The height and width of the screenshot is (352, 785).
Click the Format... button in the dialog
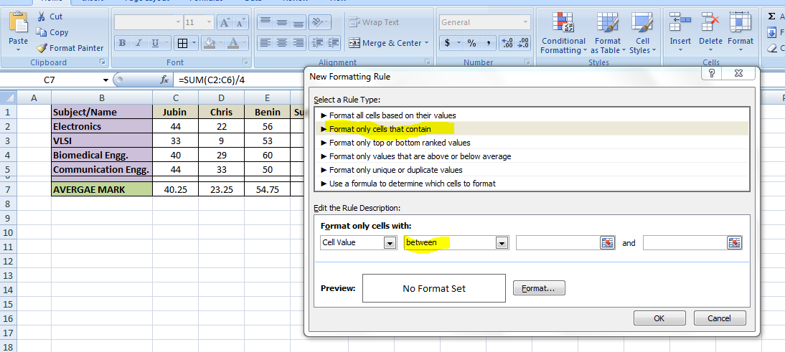point(539,288)
